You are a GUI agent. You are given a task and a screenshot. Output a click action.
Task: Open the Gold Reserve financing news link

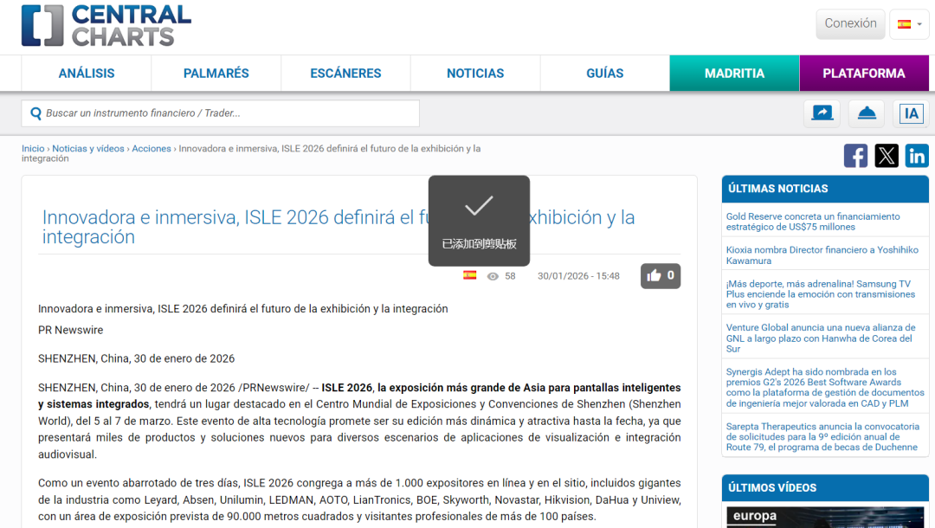[813, 222]
